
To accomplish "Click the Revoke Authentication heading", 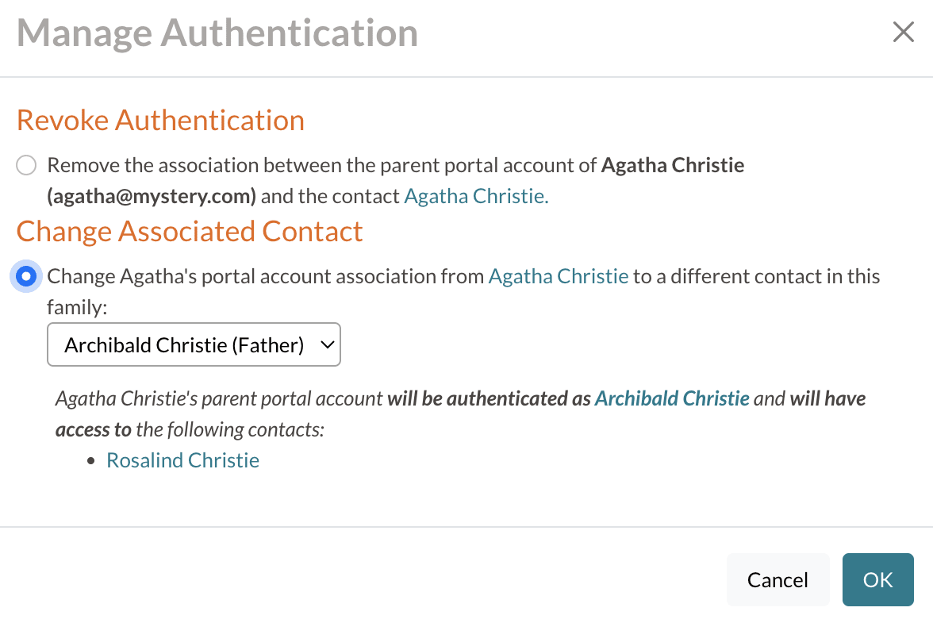I will (x=160, y=120).
